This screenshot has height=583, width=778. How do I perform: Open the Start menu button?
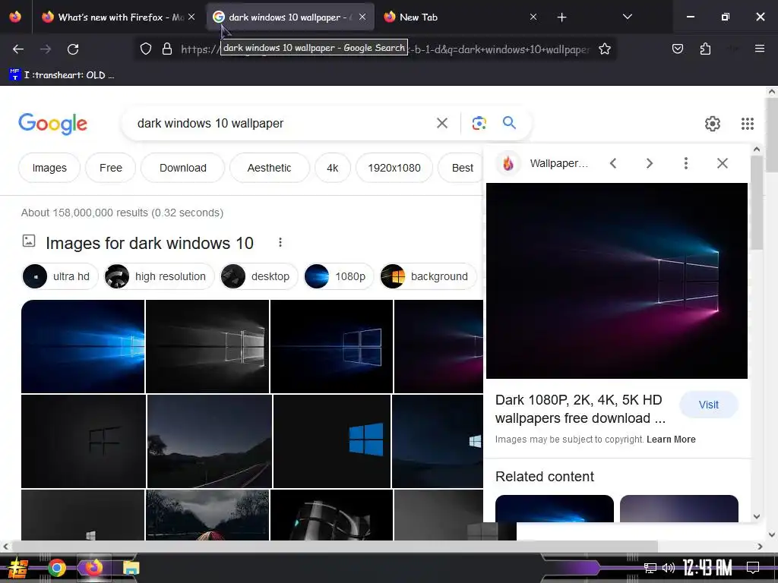[18, 568]
